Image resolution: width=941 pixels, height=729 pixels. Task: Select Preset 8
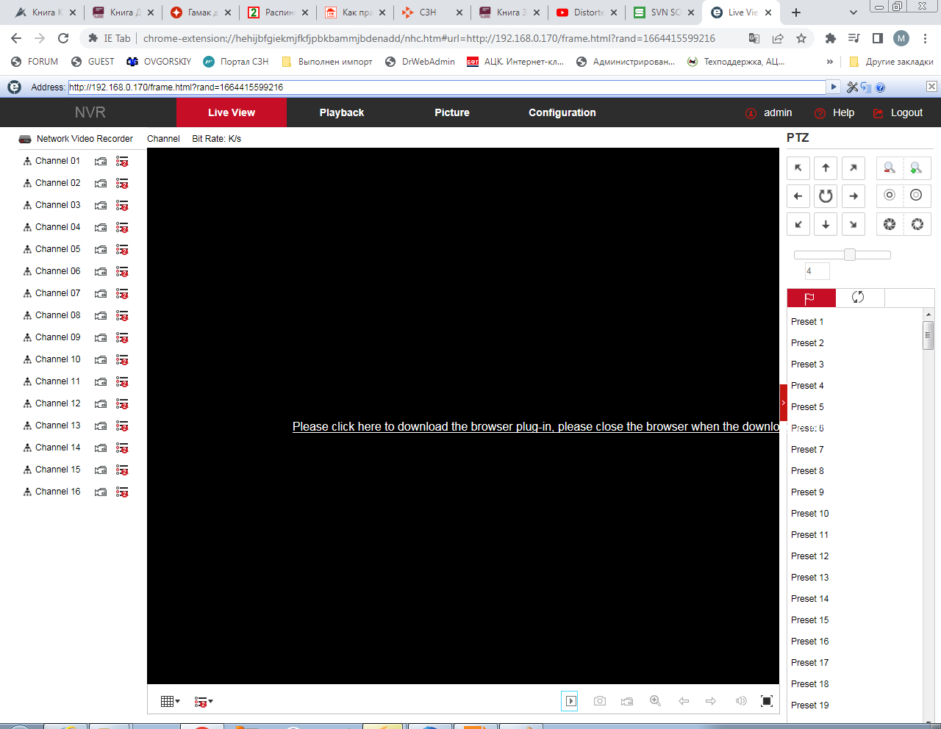[807, 471]
